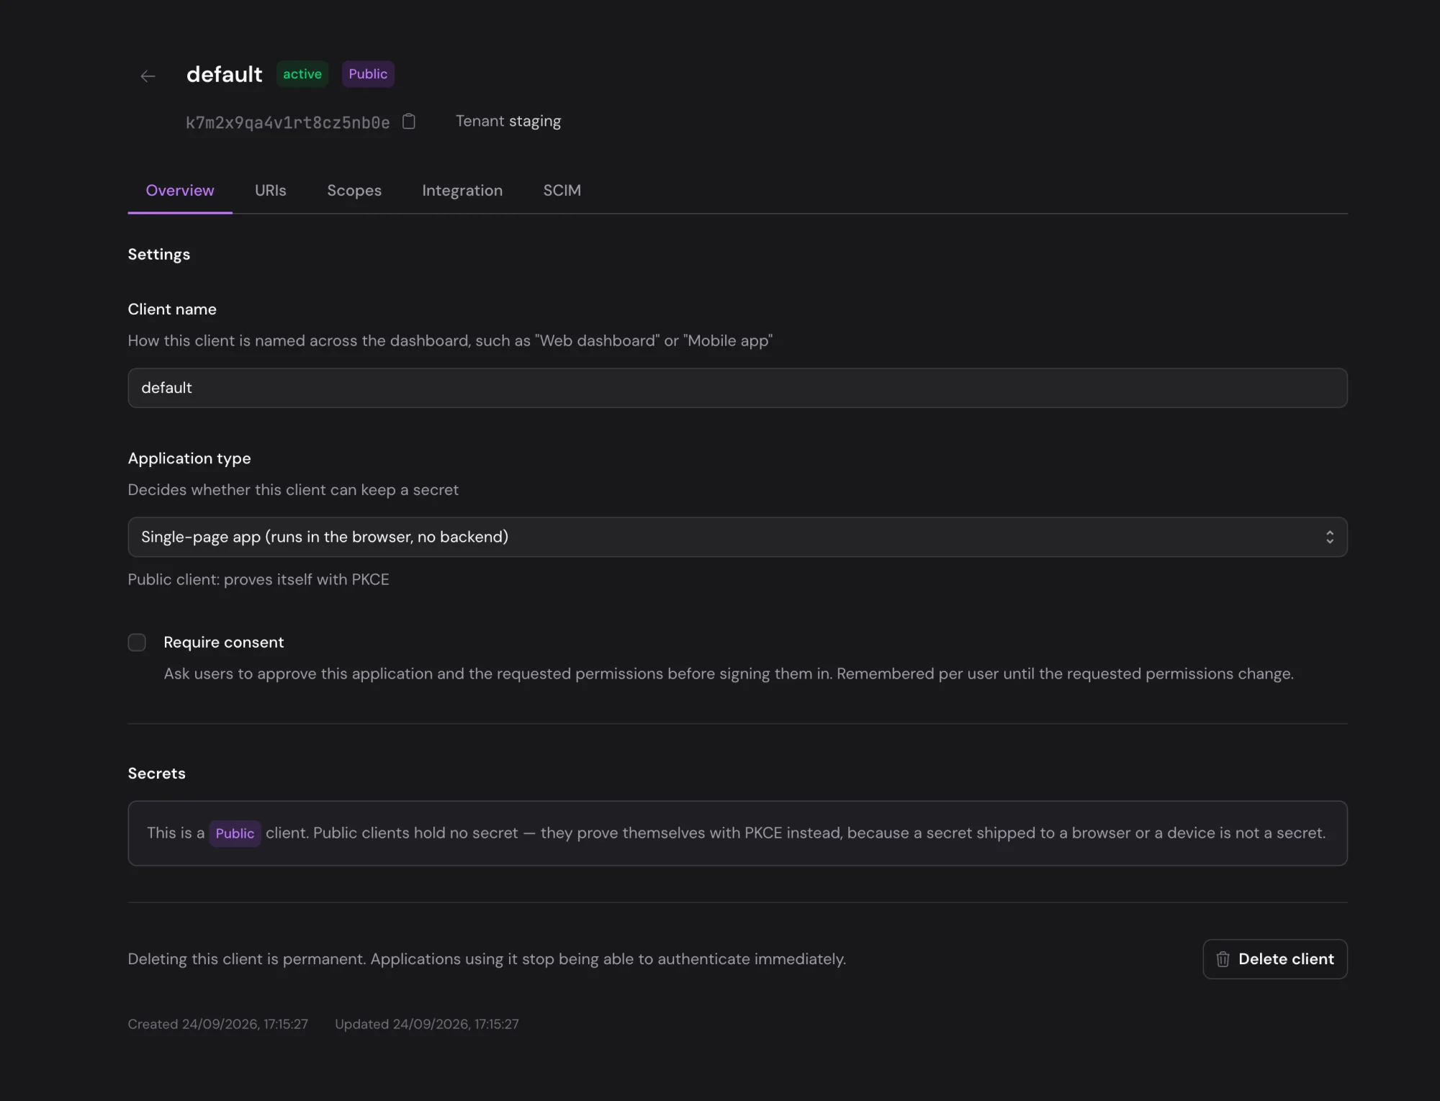Viewport: 1440px width, 1101px height.
Task: Click the trash icon in Delete client
Action: (x=1223, y=959)
